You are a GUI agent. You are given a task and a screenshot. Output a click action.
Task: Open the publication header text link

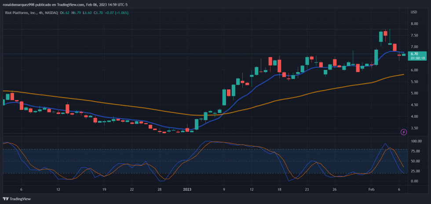(65, 4)
